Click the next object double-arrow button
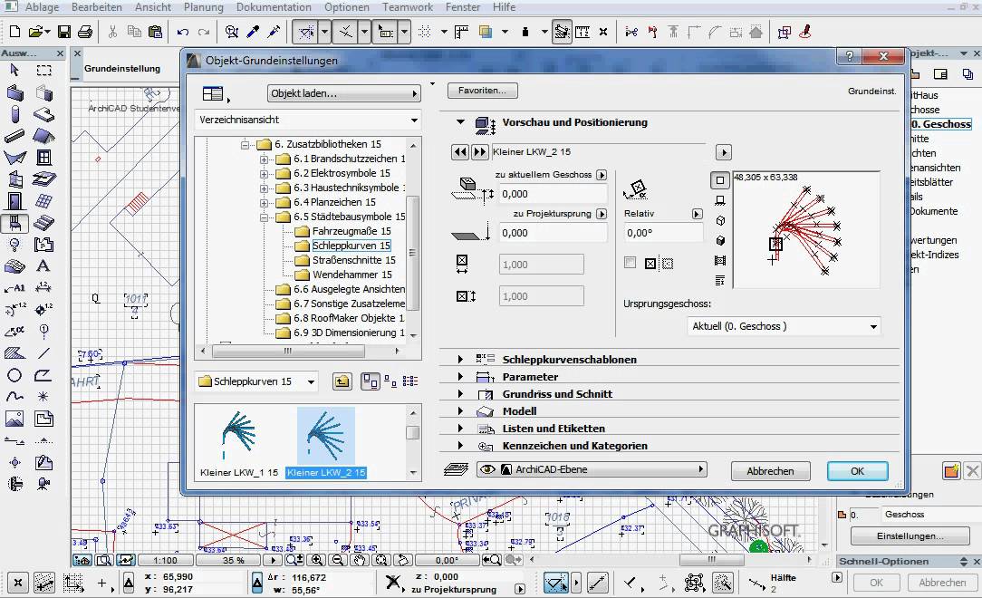This screenshot has height=598, width=982. point(480,152)
